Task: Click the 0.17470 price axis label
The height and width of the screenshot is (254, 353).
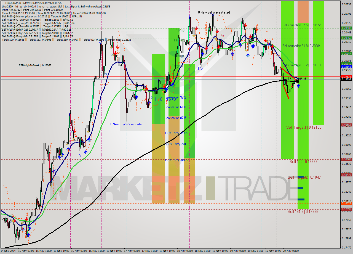Action: [346, 248]
